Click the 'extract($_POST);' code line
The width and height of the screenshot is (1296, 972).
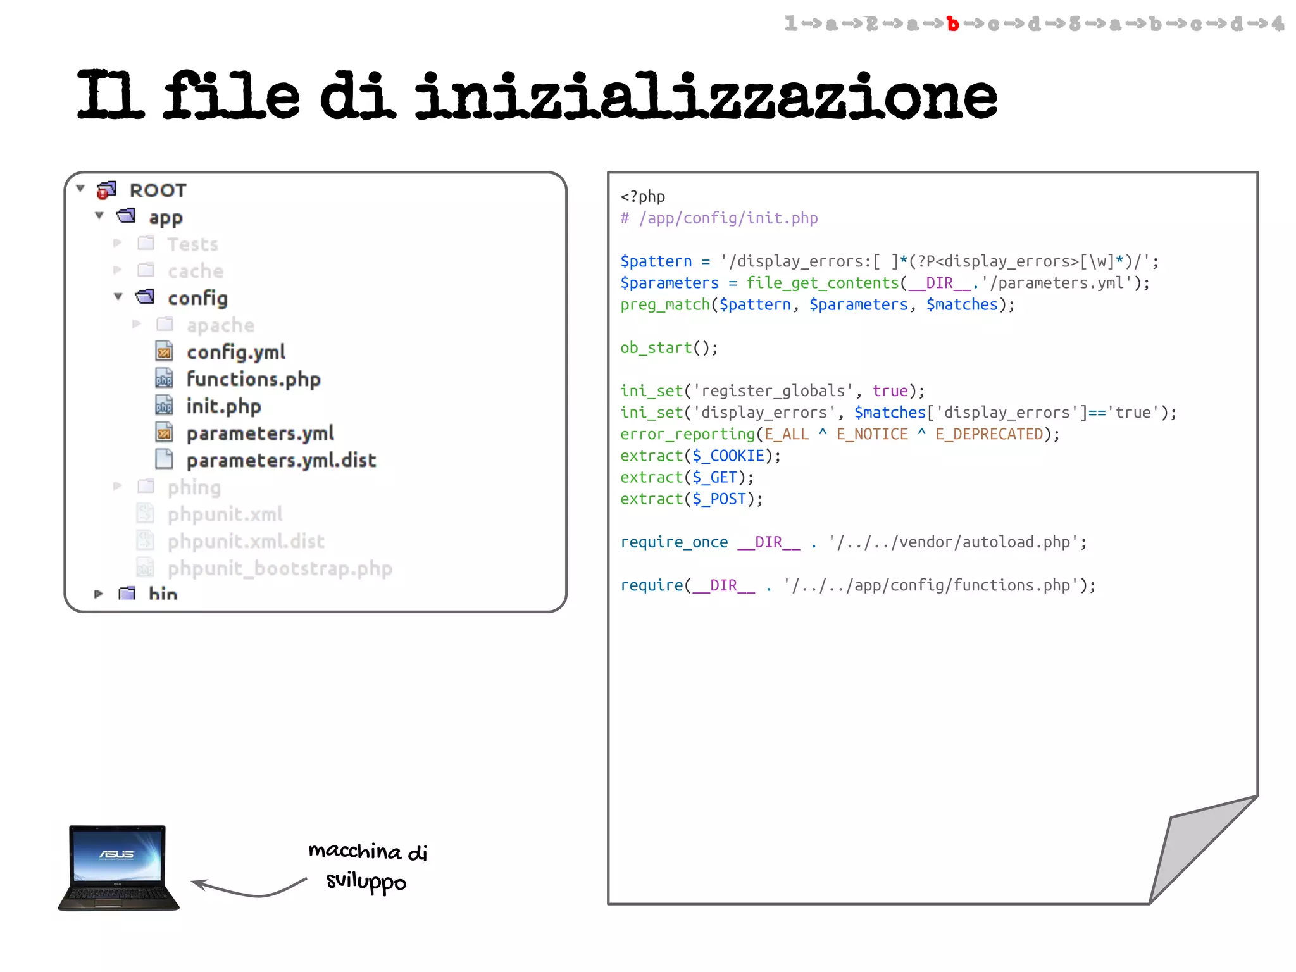692,499
